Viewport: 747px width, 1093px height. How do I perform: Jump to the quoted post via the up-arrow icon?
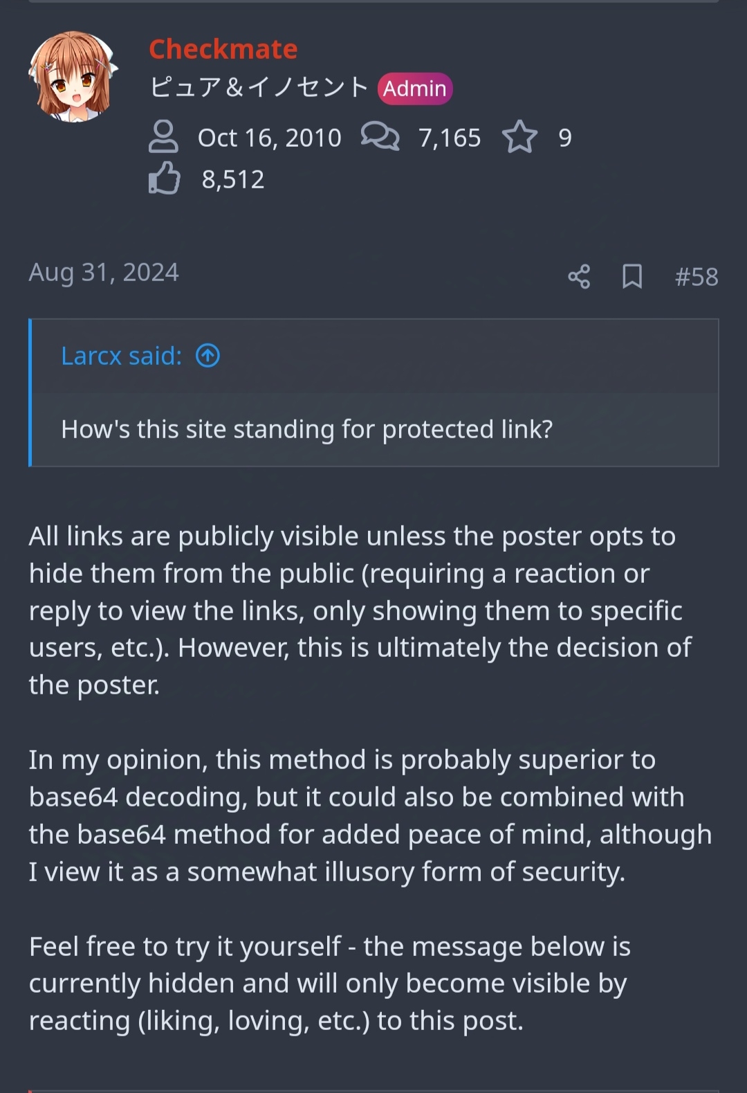(x=207, y=356)
